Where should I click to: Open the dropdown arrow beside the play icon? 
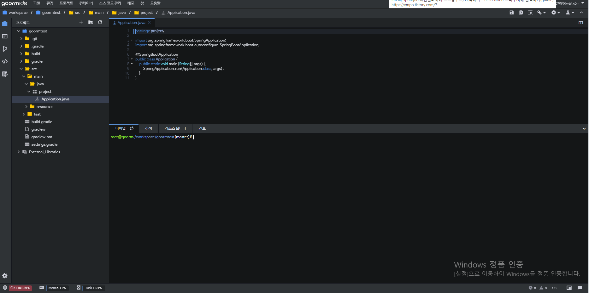click(559, 13)
